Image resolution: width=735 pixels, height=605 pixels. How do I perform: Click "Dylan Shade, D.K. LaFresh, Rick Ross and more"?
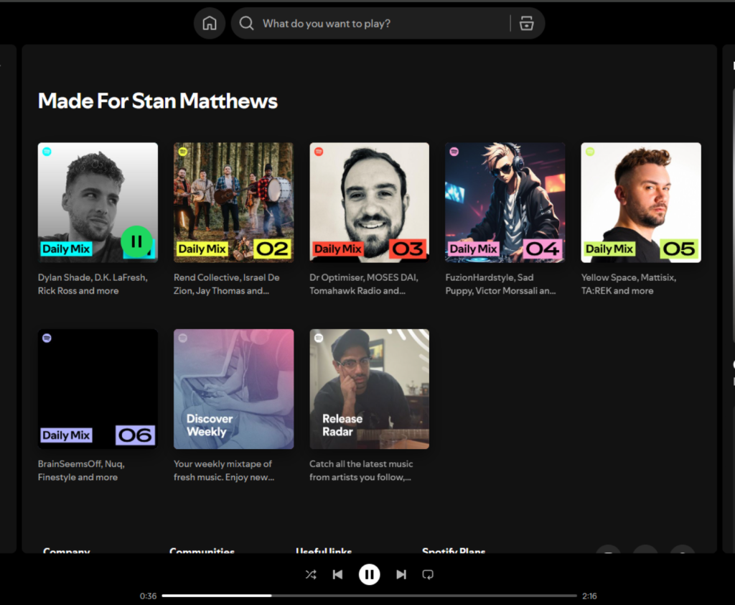93,284
